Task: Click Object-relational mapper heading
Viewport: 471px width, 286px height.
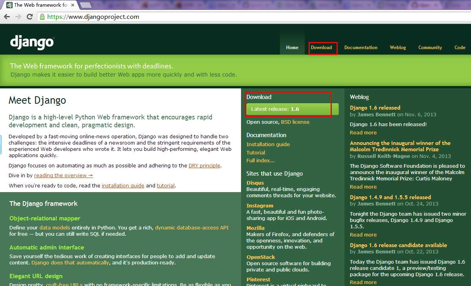Action: 45,218
